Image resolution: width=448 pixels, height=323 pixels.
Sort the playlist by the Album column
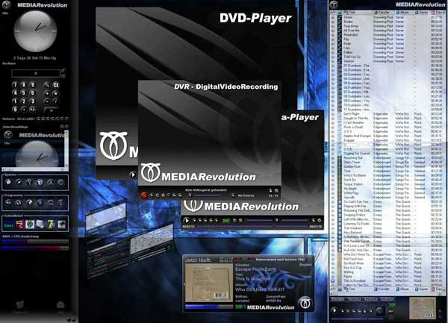pos(404,13)
